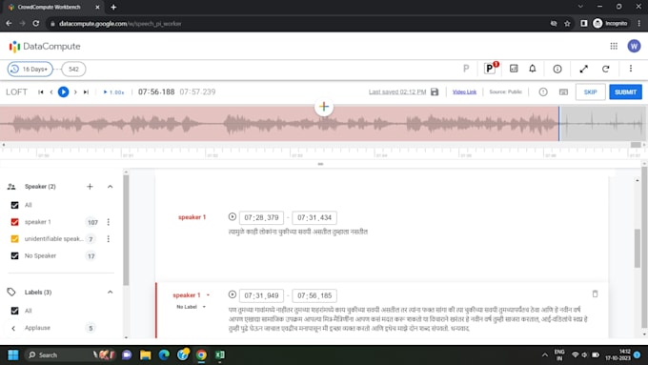Open a new browser tab
Image resolution: width=648 pixels, height=365 pixels.
[113, 7]
